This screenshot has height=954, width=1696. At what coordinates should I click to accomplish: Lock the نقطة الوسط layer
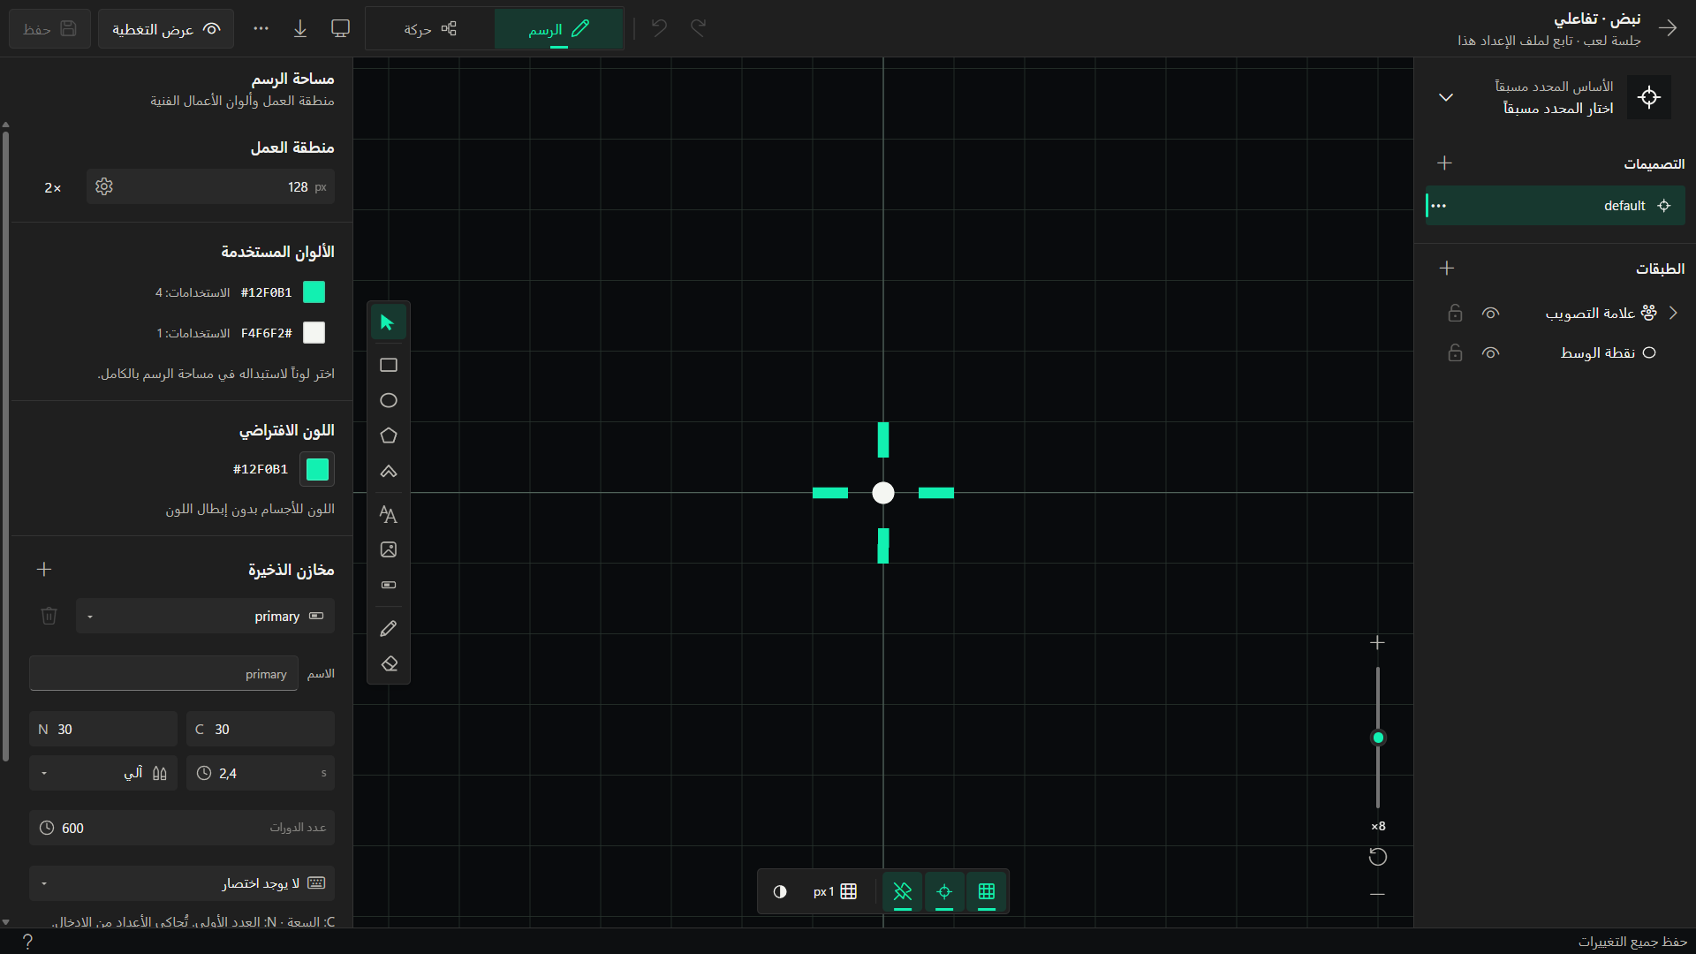tap(1455, 352)
